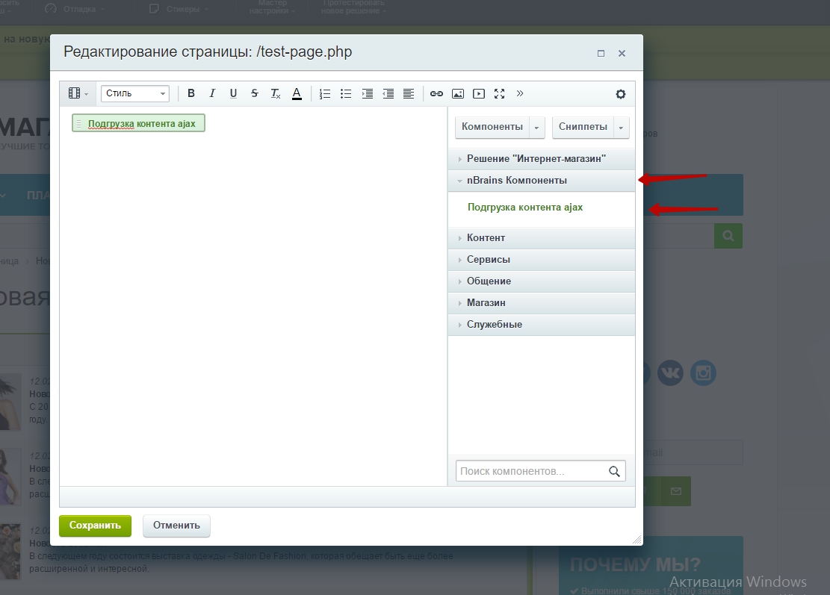Apply italic formatting icon
This screenshot has height=595, width=830.
(x=212, y=93)
